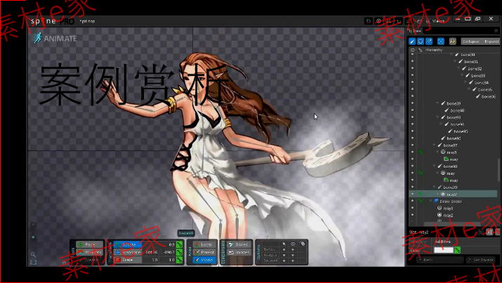Click the Collapse button
This screenshot has width=502, height=283.
click(x=470, y=41)
